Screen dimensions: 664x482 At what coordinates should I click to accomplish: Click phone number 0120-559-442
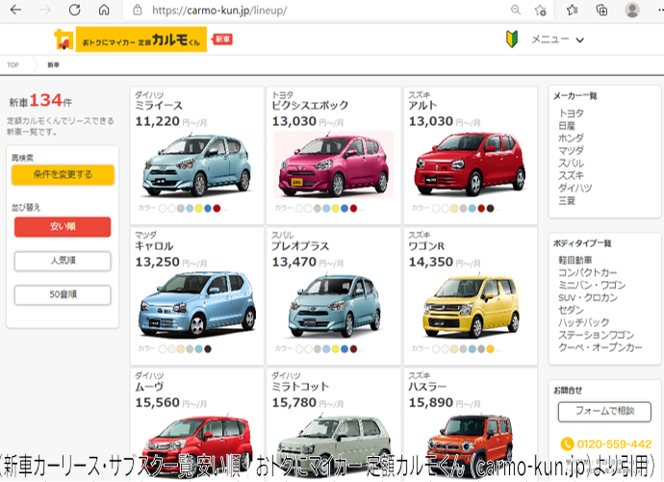[x=614, y=444]
